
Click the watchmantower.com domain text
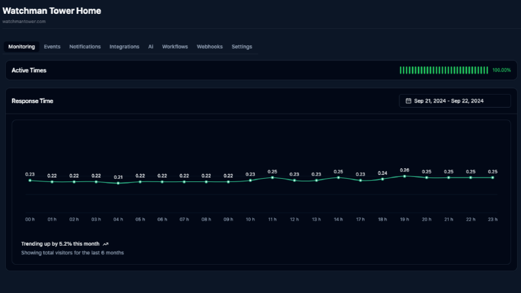tap(24, 22)
